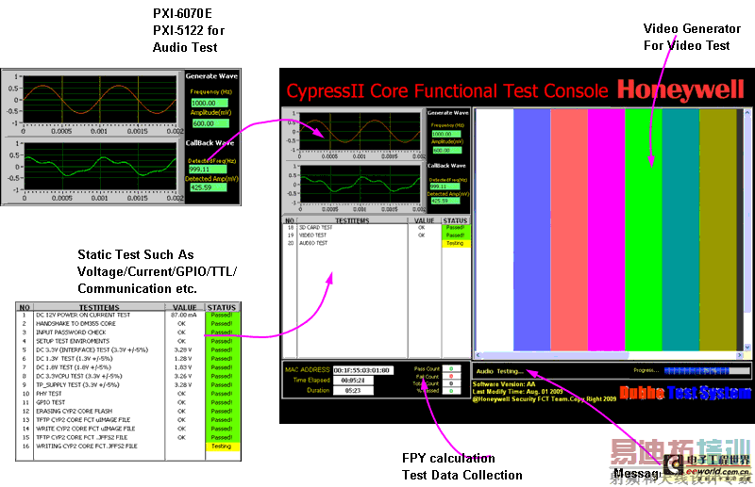Image resolution: width=755 pixels, height=487 pixels.
Task: Select the GPIO TEST row
Action: pyautogui.click(x=128, y=402)
